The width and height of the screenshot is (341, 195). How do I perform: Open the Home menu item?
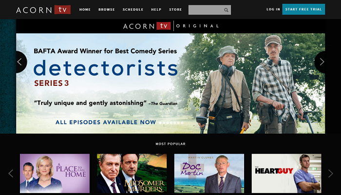pos(85,10)
